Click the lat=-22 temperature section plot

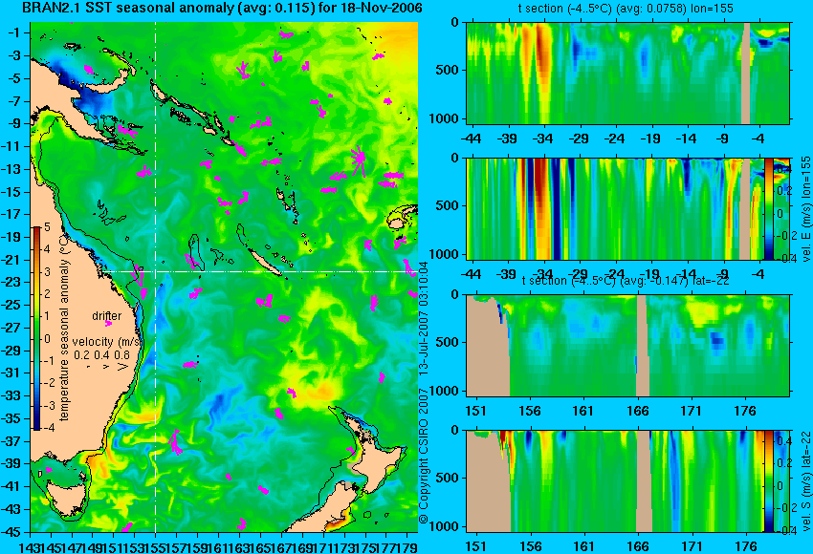627,346
